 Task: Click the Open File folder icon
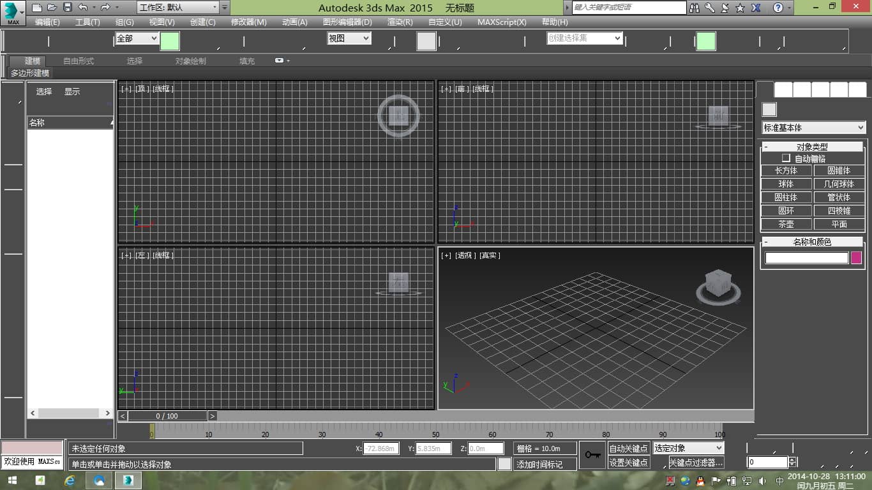tap(52, 8)
